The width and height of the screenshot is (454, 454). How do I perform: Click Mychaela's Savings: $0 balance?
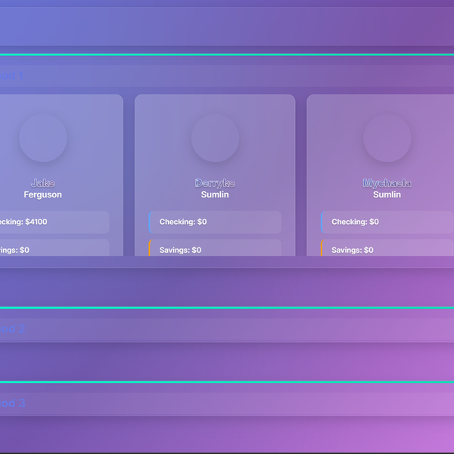[x=387, y=247]
